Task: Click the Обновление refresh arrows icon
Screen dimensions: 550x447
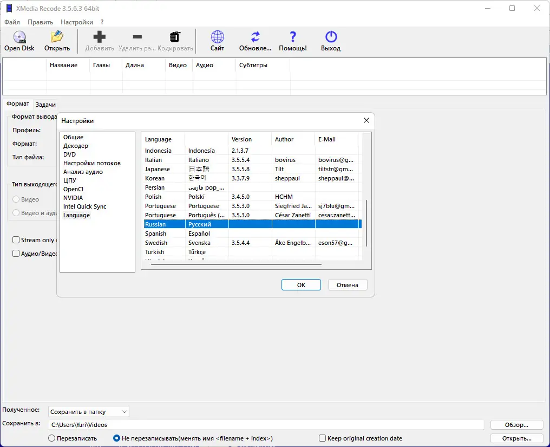Action: point(256,36)
